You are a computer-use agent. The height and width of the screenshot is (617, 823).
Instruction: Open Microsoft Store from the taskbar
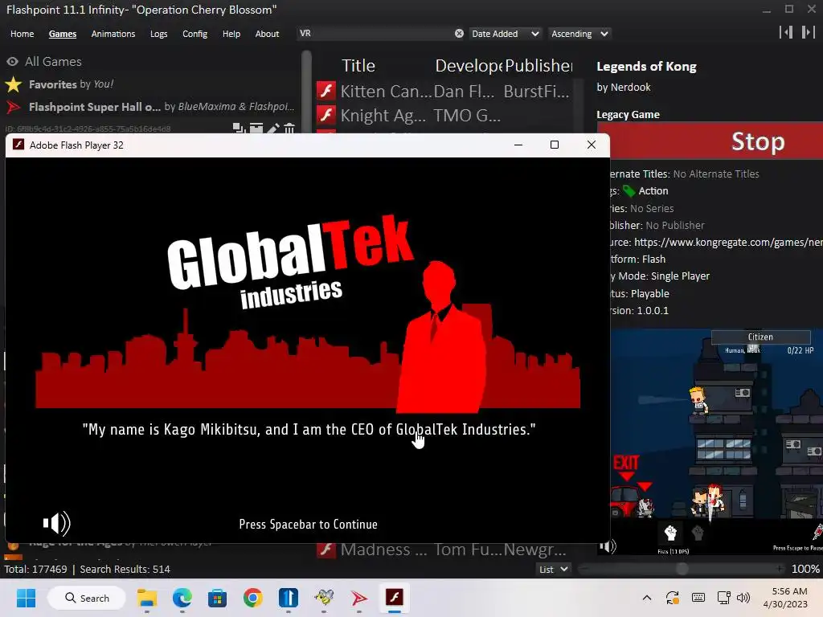coord(217,598)
